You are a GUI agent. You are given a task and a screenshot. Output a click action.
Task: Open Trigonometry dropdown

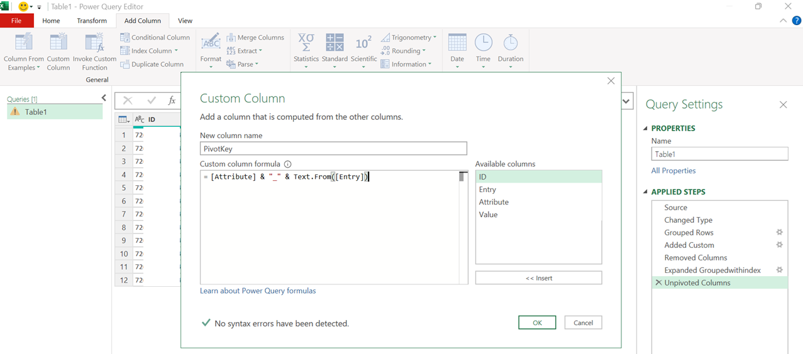tap(409, 38)
